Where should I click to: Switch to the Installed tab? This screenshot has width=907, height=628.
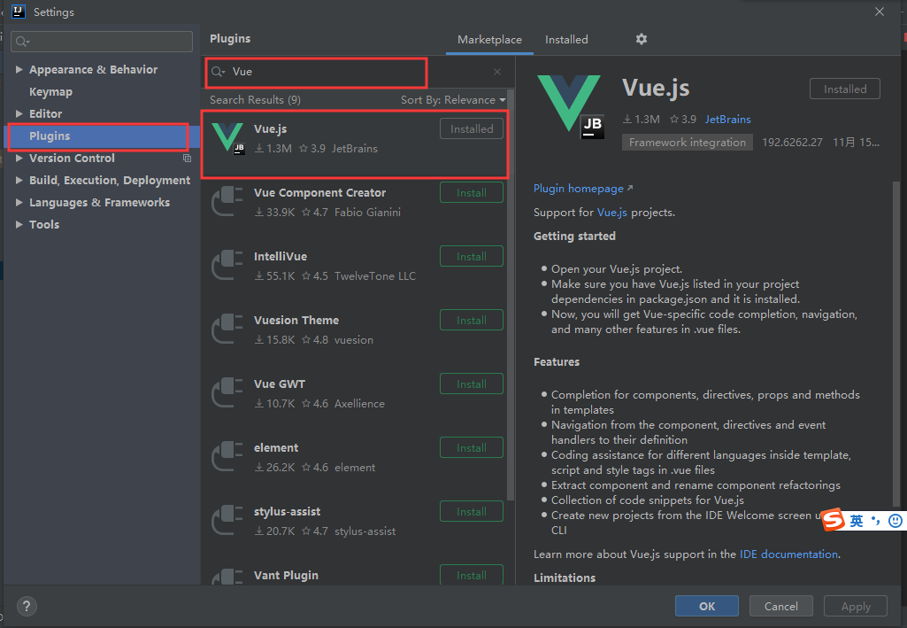(565, 39)
